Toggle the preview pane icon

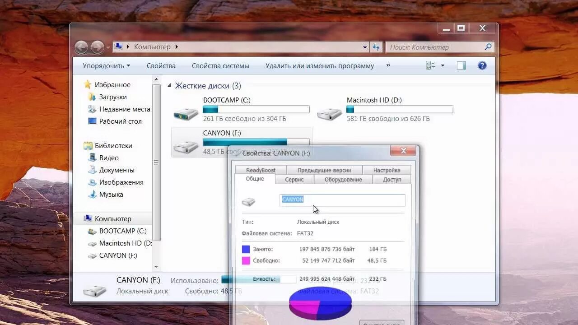pyautogui.click(x=461, y=65)
